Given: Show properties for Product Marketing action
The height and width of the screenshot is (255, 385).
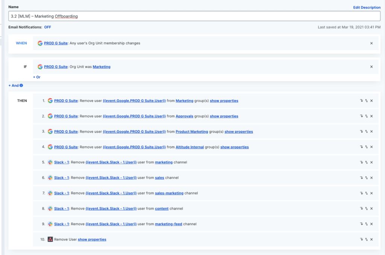Looking at the screenshot, I should pos(239,132).
